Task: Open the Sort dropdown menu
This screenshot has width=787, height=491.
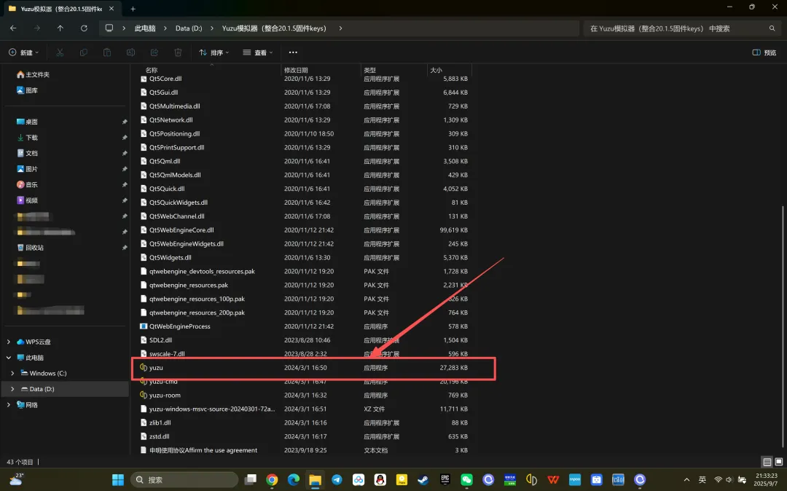Action: point(214,52)
